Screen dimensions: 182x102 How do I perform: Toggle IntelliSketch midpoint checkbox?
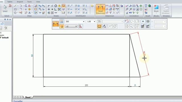tap(69, 9)
